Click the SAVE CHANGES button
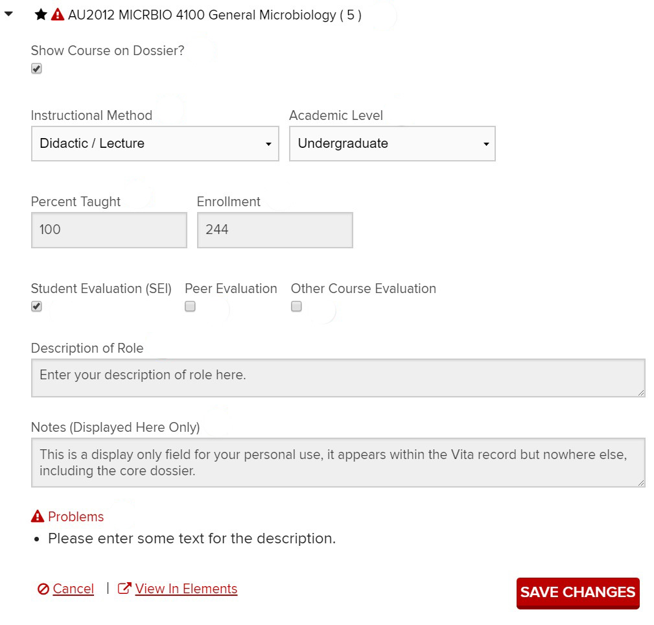654x625 pixels. [x=577, y=592]
